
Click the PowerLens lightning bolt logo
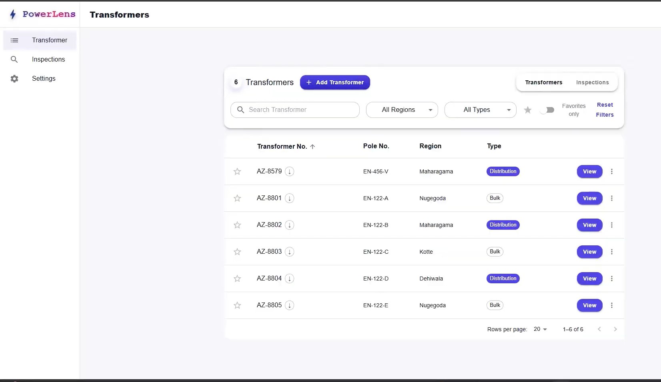(x=13, y=14)
